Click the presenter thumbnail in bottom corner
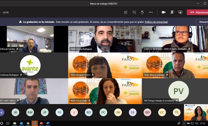The image size is (208, 126). coord(196,112)
